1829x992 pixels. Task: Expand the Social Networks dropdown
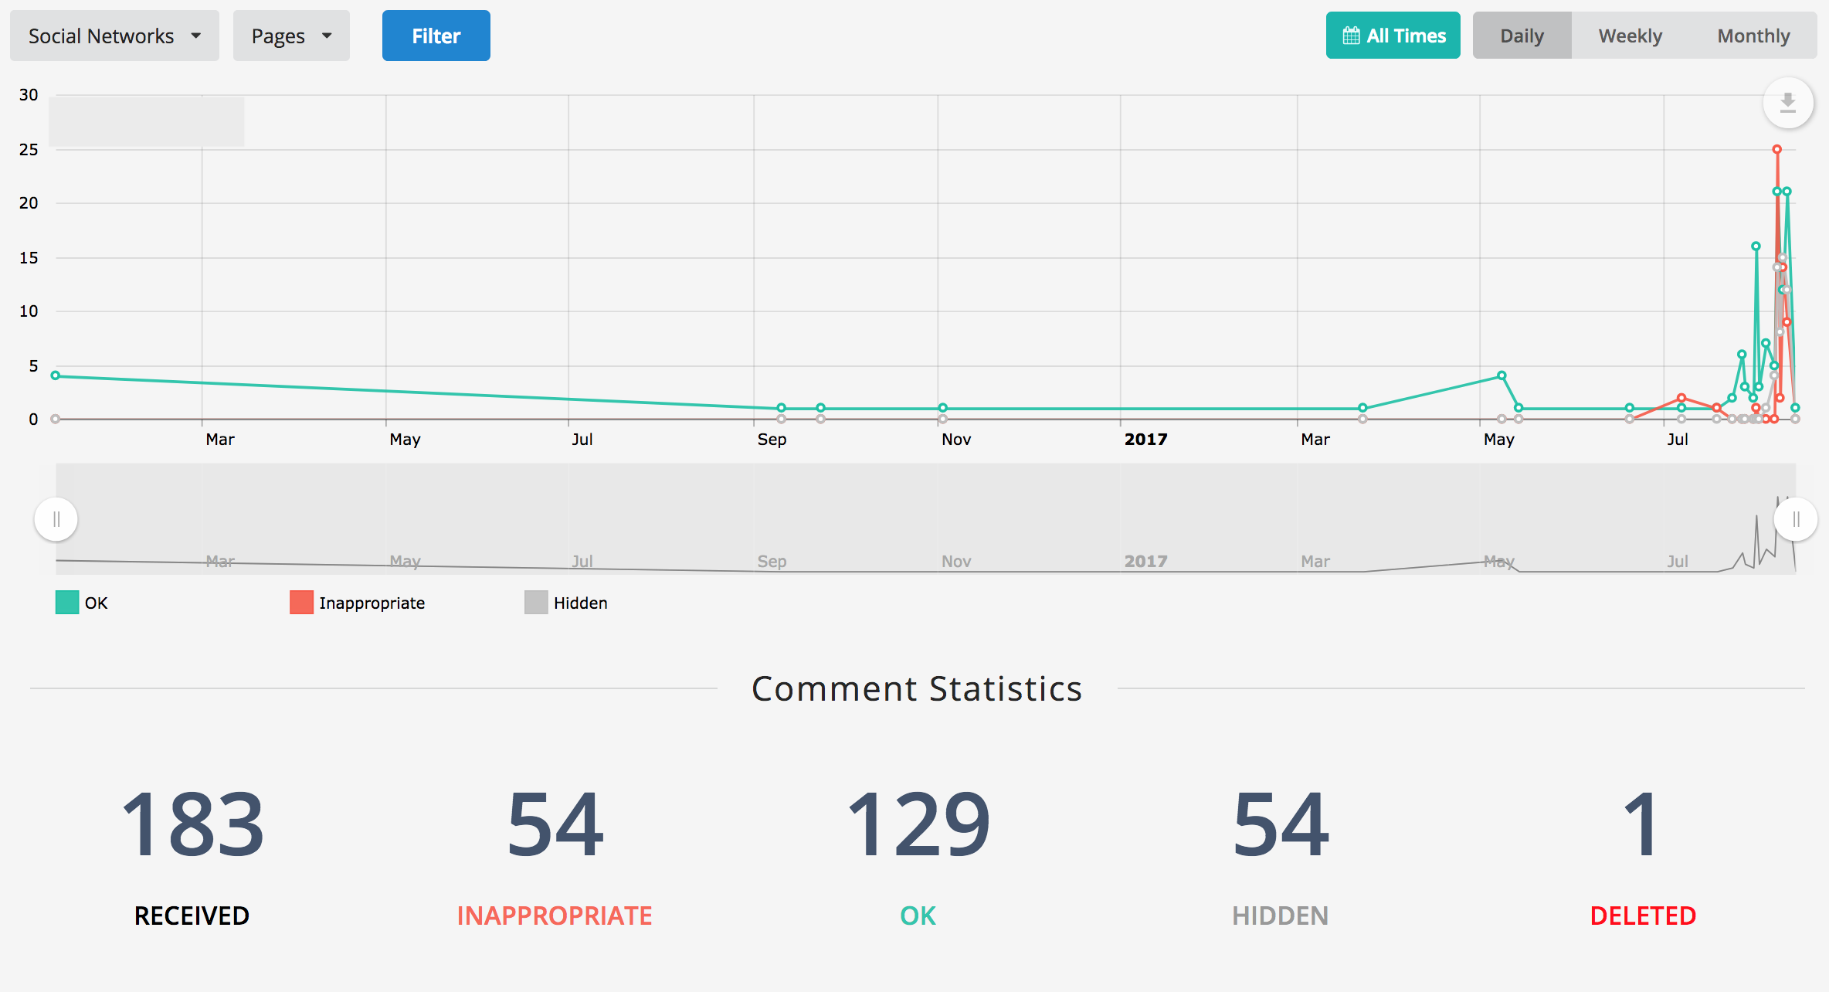click(x=114, y=36)
